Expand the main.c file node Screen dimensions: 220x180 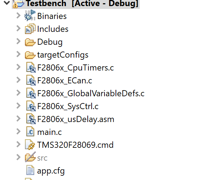pyautogui.click(x=19, y=132)
